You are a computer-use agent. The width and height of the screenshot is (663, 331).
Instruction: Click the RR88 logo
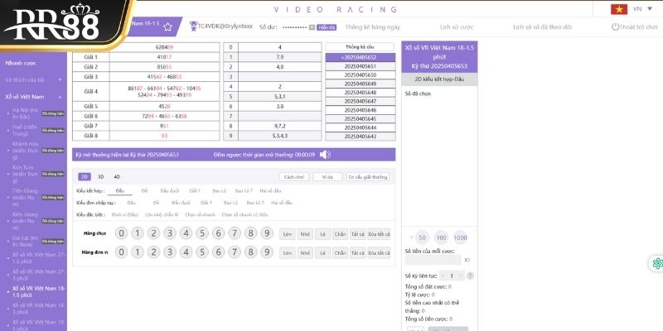51,23
